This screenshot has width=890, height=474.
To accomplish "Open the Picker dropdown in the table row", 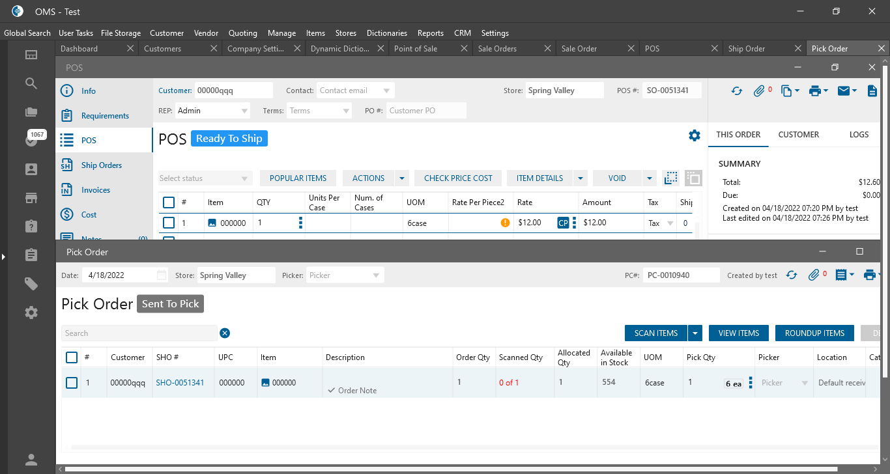I will [805, 383].
